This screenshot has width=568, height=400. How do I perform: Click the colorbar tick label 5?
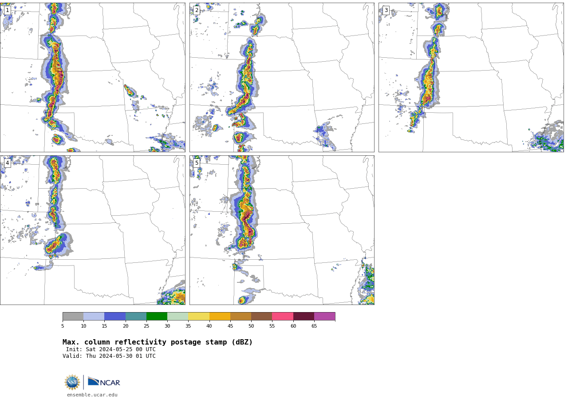click(63, 326)
